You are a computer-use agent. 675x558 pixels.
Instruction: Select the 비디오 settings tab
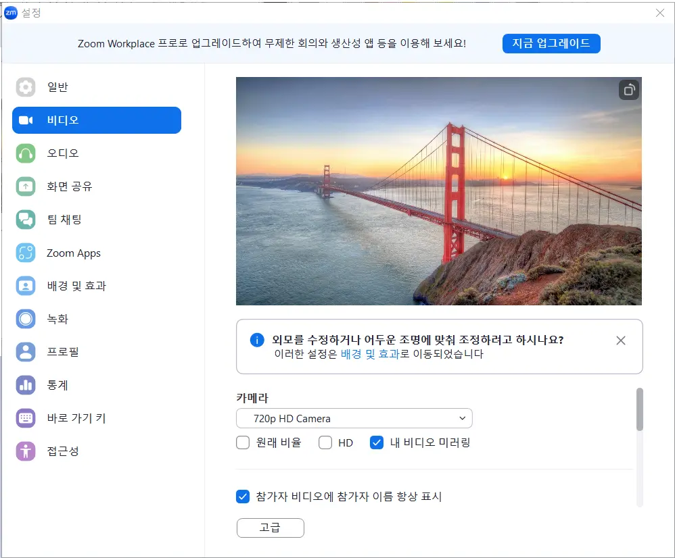click(x=25, y=120)
